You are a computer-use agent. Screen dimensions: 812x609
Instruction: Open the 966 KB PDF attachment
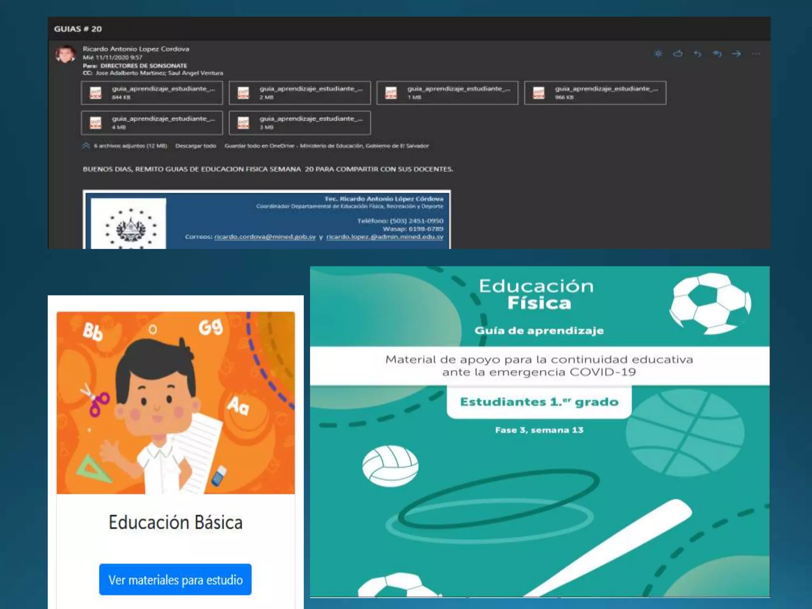click(x=595, y=93)
